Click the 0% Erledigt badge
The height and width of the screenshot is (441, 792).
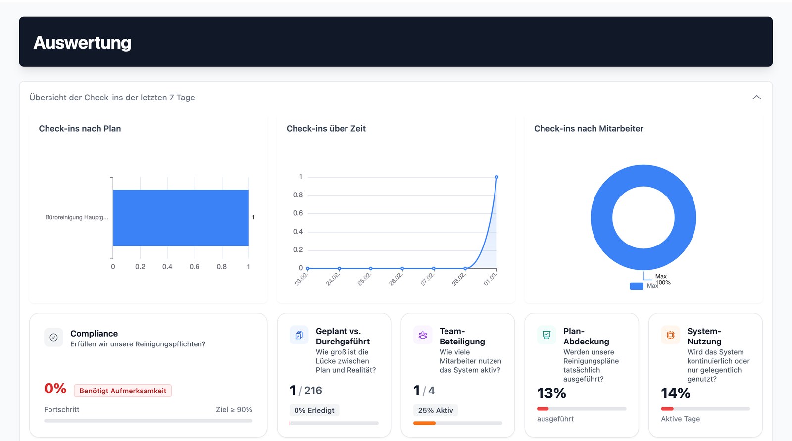(314, 410)
